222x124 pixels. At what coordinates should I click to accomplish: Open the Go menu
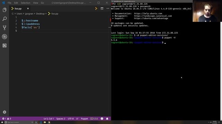(42, 3)
